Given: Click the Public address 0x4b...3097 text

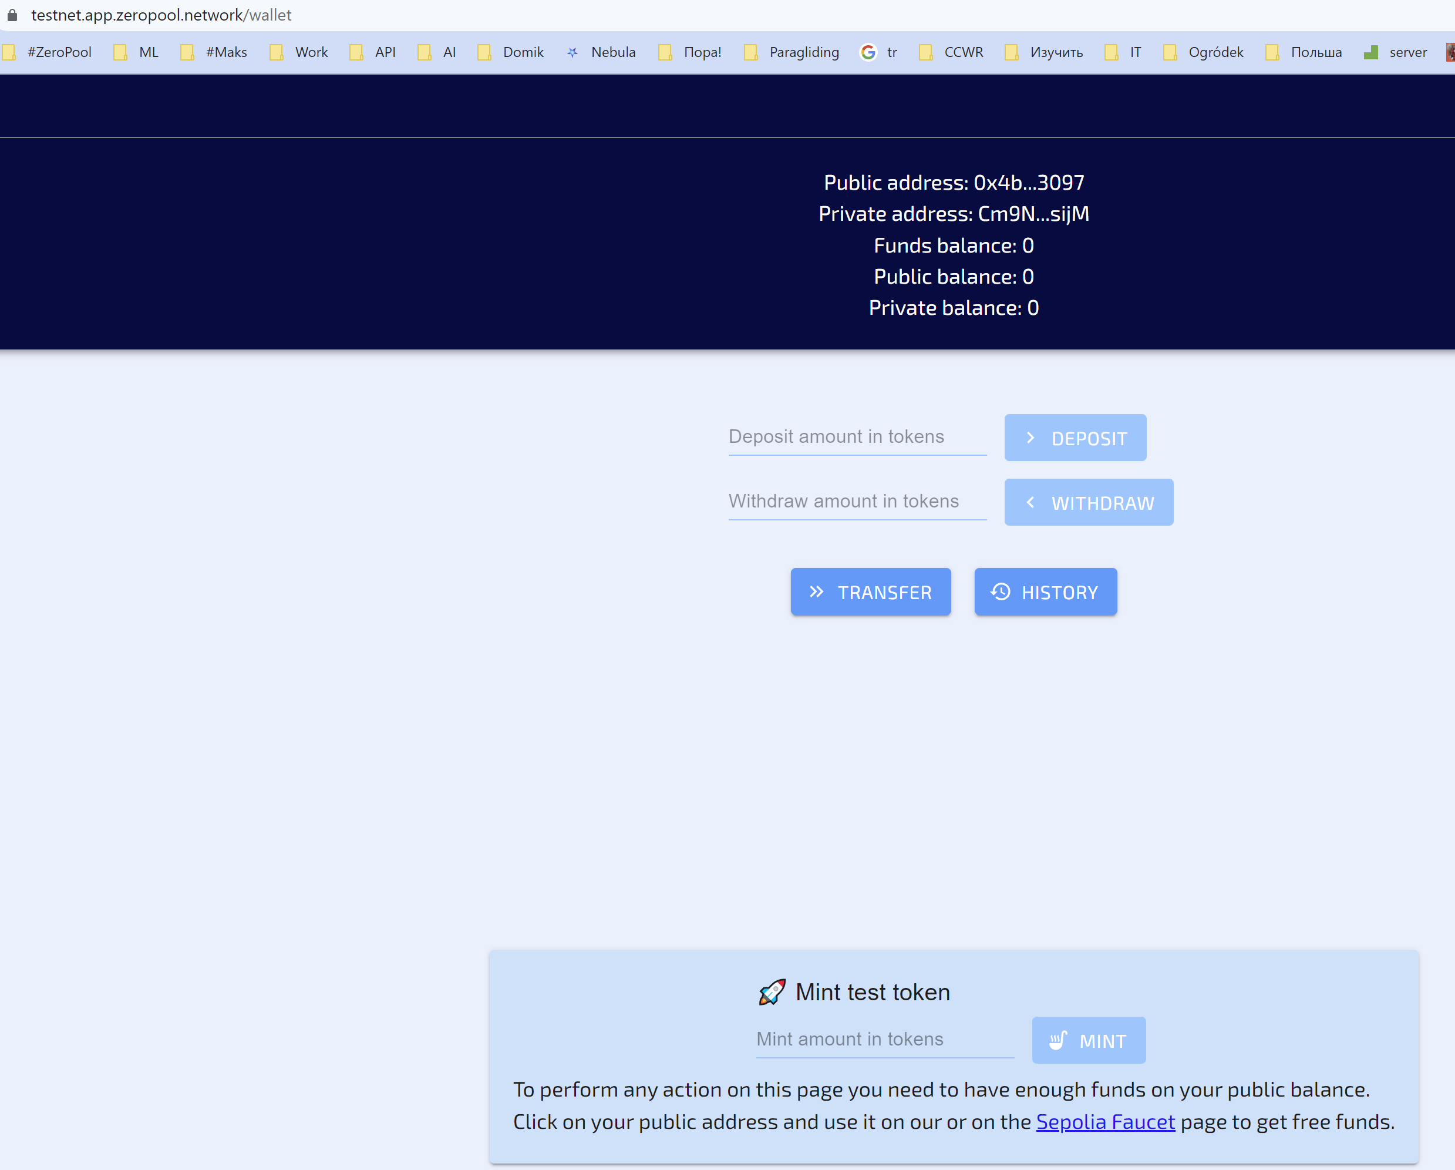Looking at the screenshot, I should 954,182.
